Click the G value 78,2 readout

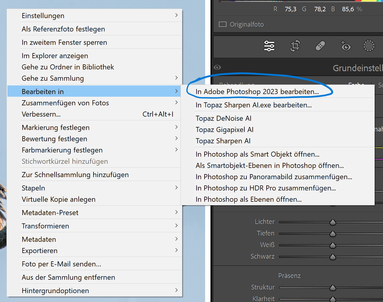[320, 9]
